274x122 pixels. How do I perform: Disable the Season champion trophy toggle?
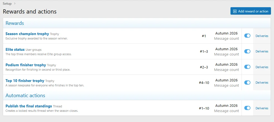[247, 36]
